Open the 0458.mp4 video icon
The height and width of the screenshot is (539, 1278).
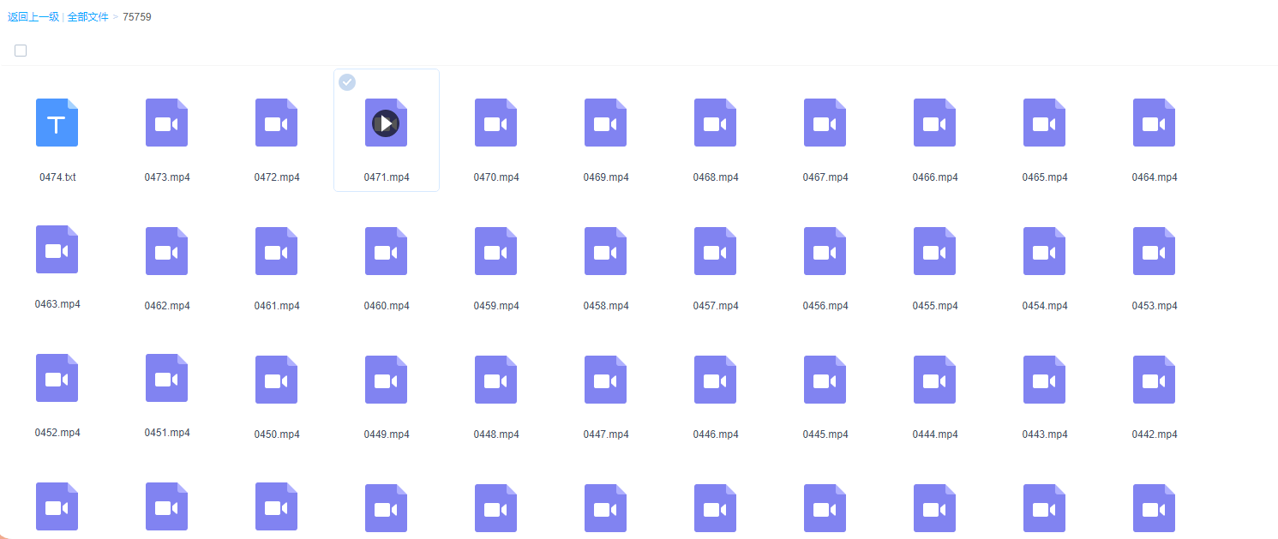[x=605, y=251]
